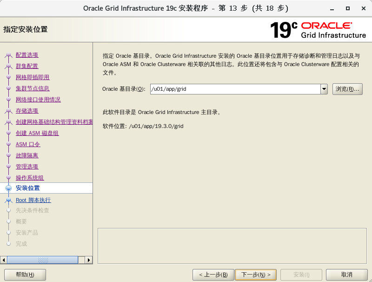Close the installer window

363,8
